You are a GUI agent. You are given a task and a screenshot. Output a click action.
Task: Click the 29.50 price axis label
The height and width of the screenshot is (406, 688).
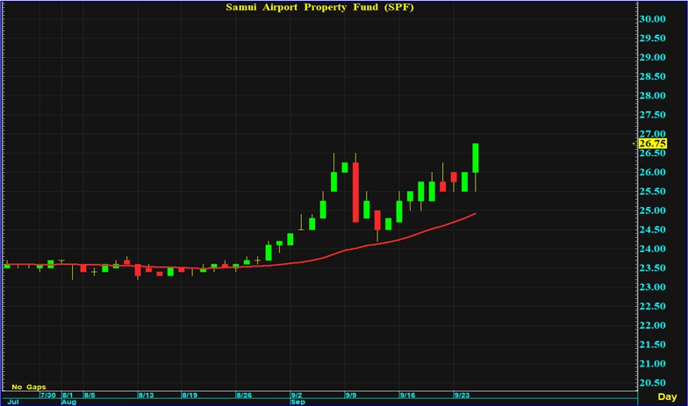click(653, 39)
